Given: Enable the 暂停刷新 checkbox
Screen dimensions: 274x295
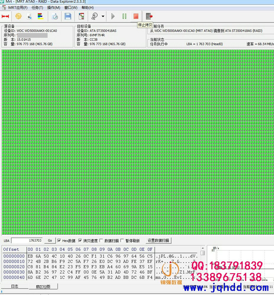Looking at the screenshot, I should click(x=122, y=241).
